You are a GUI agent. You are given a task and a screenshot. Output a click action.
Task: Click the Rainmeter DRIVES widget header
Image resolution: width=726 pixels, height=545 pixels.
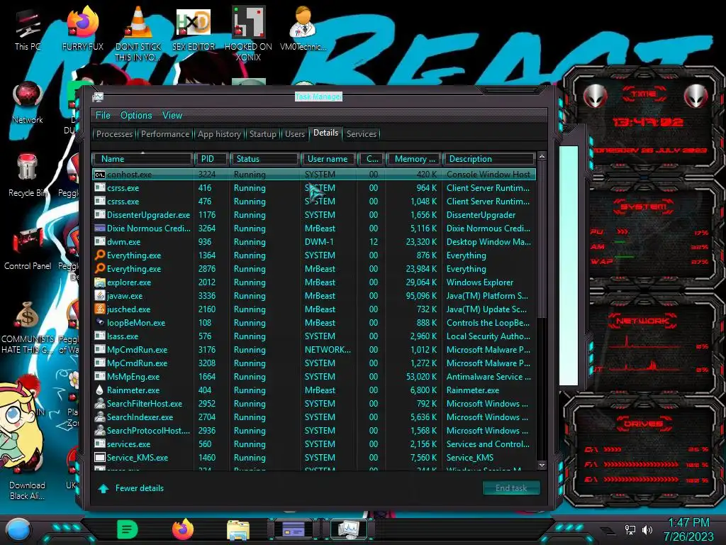643,423
